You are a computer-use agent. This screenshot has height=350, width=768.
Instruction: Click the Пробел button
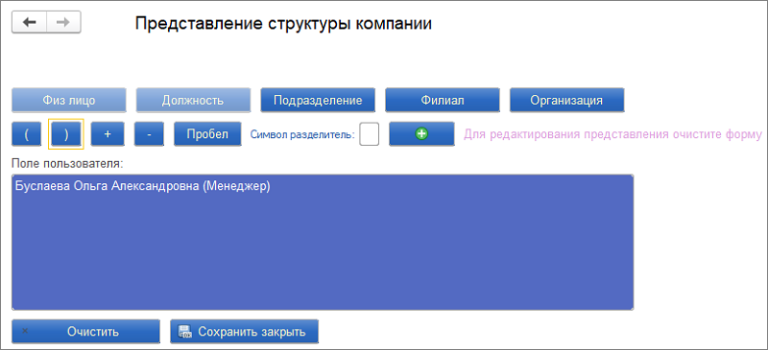point(207,134)
